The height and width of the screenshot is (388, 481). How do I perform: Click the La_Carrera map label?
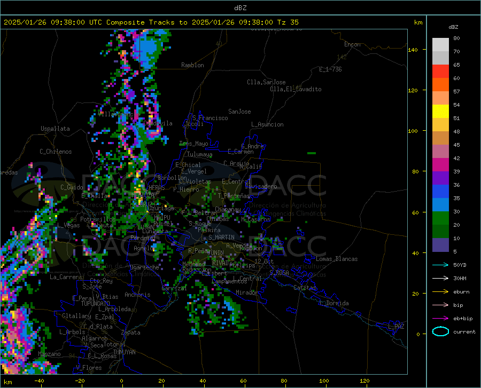pyautogui.click(x=66, y=277)
